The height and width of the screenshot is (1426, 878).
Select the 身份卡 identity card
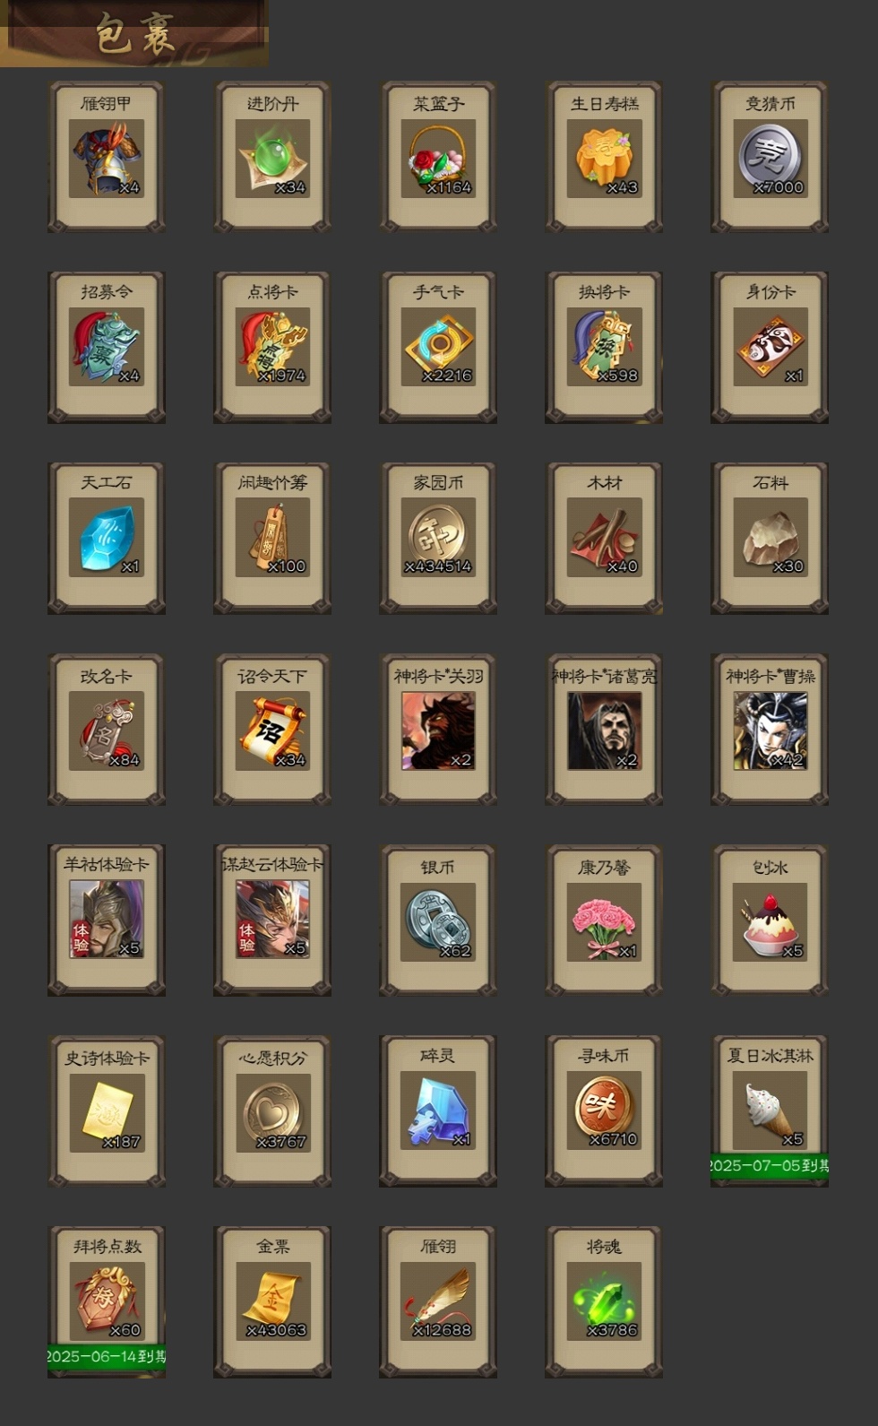(770, 348)
